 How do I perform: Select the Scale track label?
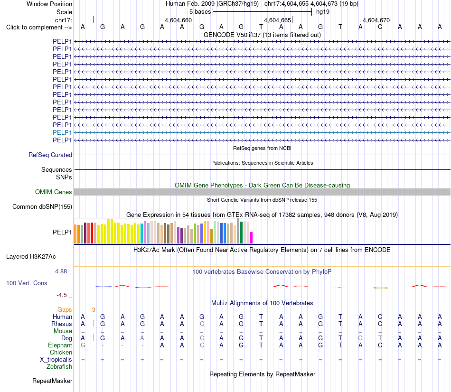(64, 12)
